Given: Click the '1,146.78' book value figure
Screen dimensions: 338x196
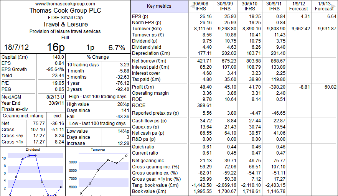Looking at the screenshot, I should point(276,191).
